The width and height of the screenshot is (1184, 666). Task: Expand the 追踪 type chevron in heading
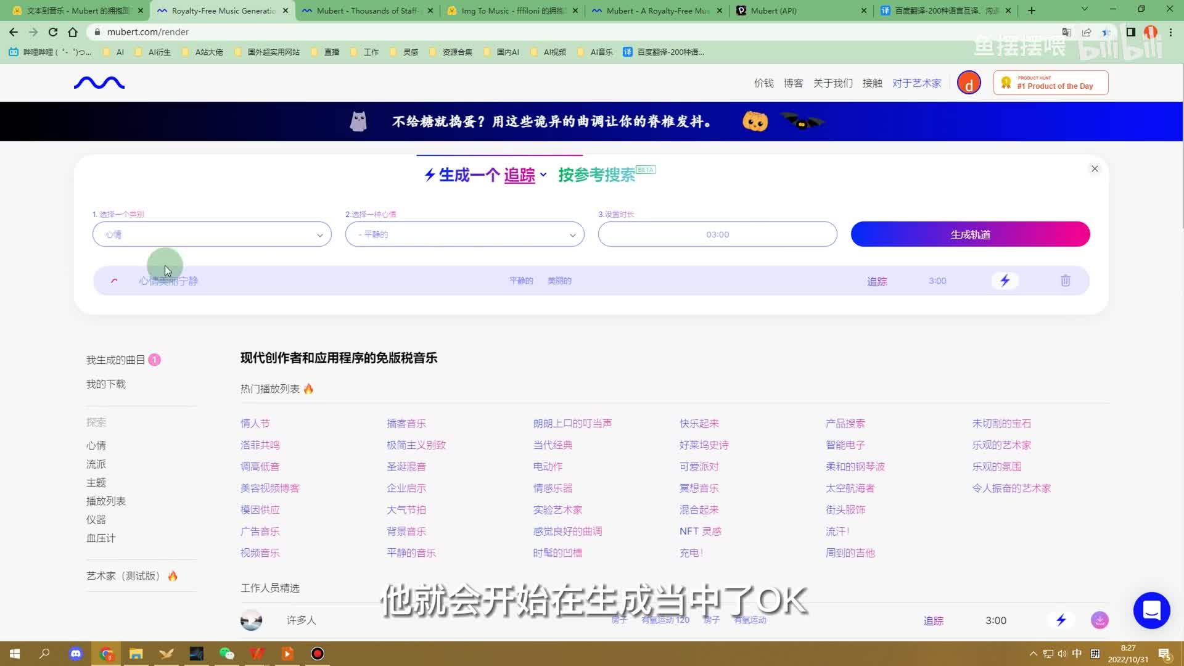[543, 175]
